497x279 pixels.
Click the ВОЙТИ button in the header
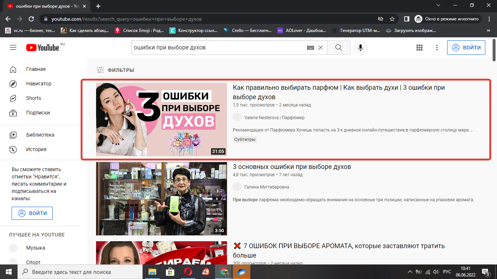click(466, 48)
